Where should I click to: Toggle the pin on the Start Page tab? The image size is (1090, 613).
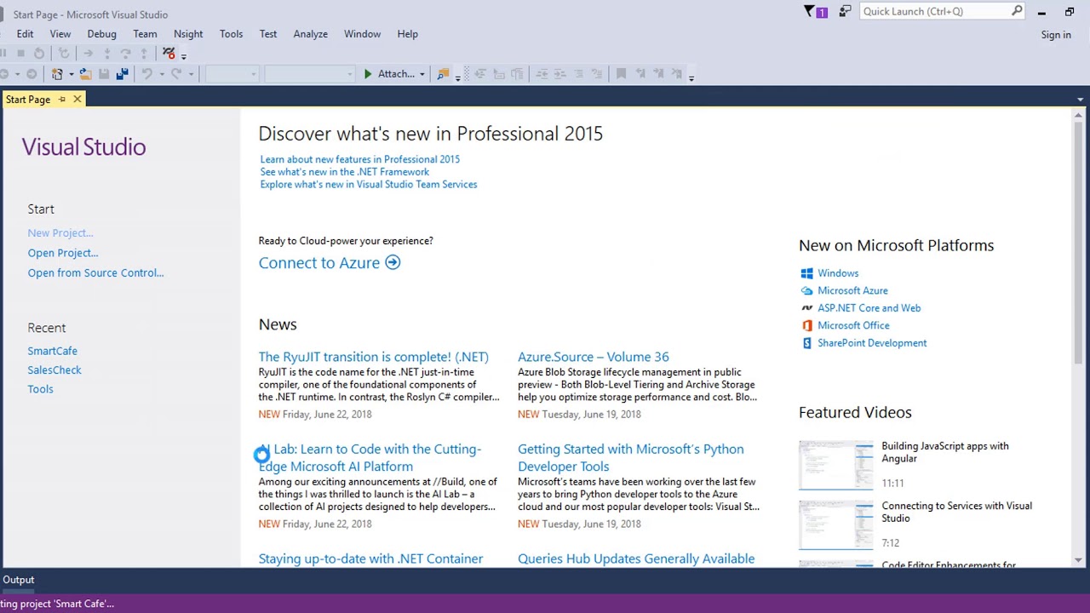point(61,100)
